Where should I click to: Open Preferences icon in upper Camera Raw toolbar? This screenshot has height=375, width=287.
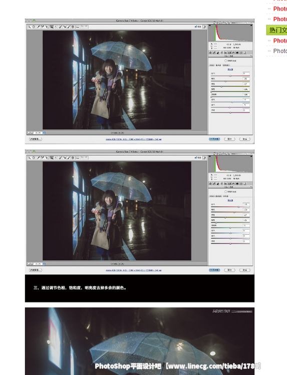77,27
